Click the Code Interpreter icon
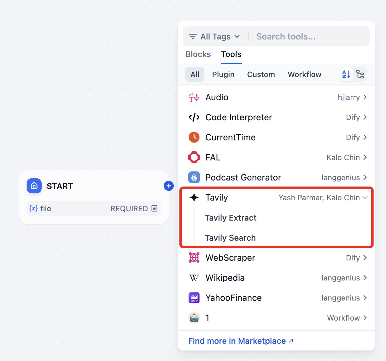The width and height of the screenshot is (386, 361). pos(194,118)
